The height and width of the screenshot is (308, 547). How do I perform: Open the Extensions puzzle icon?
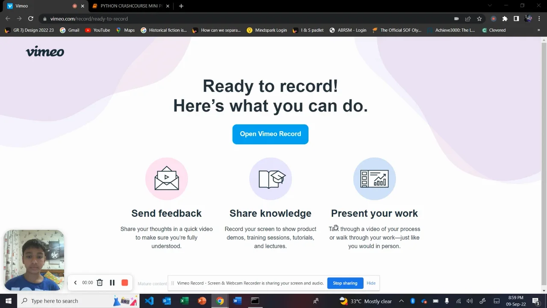coord(505,19)
